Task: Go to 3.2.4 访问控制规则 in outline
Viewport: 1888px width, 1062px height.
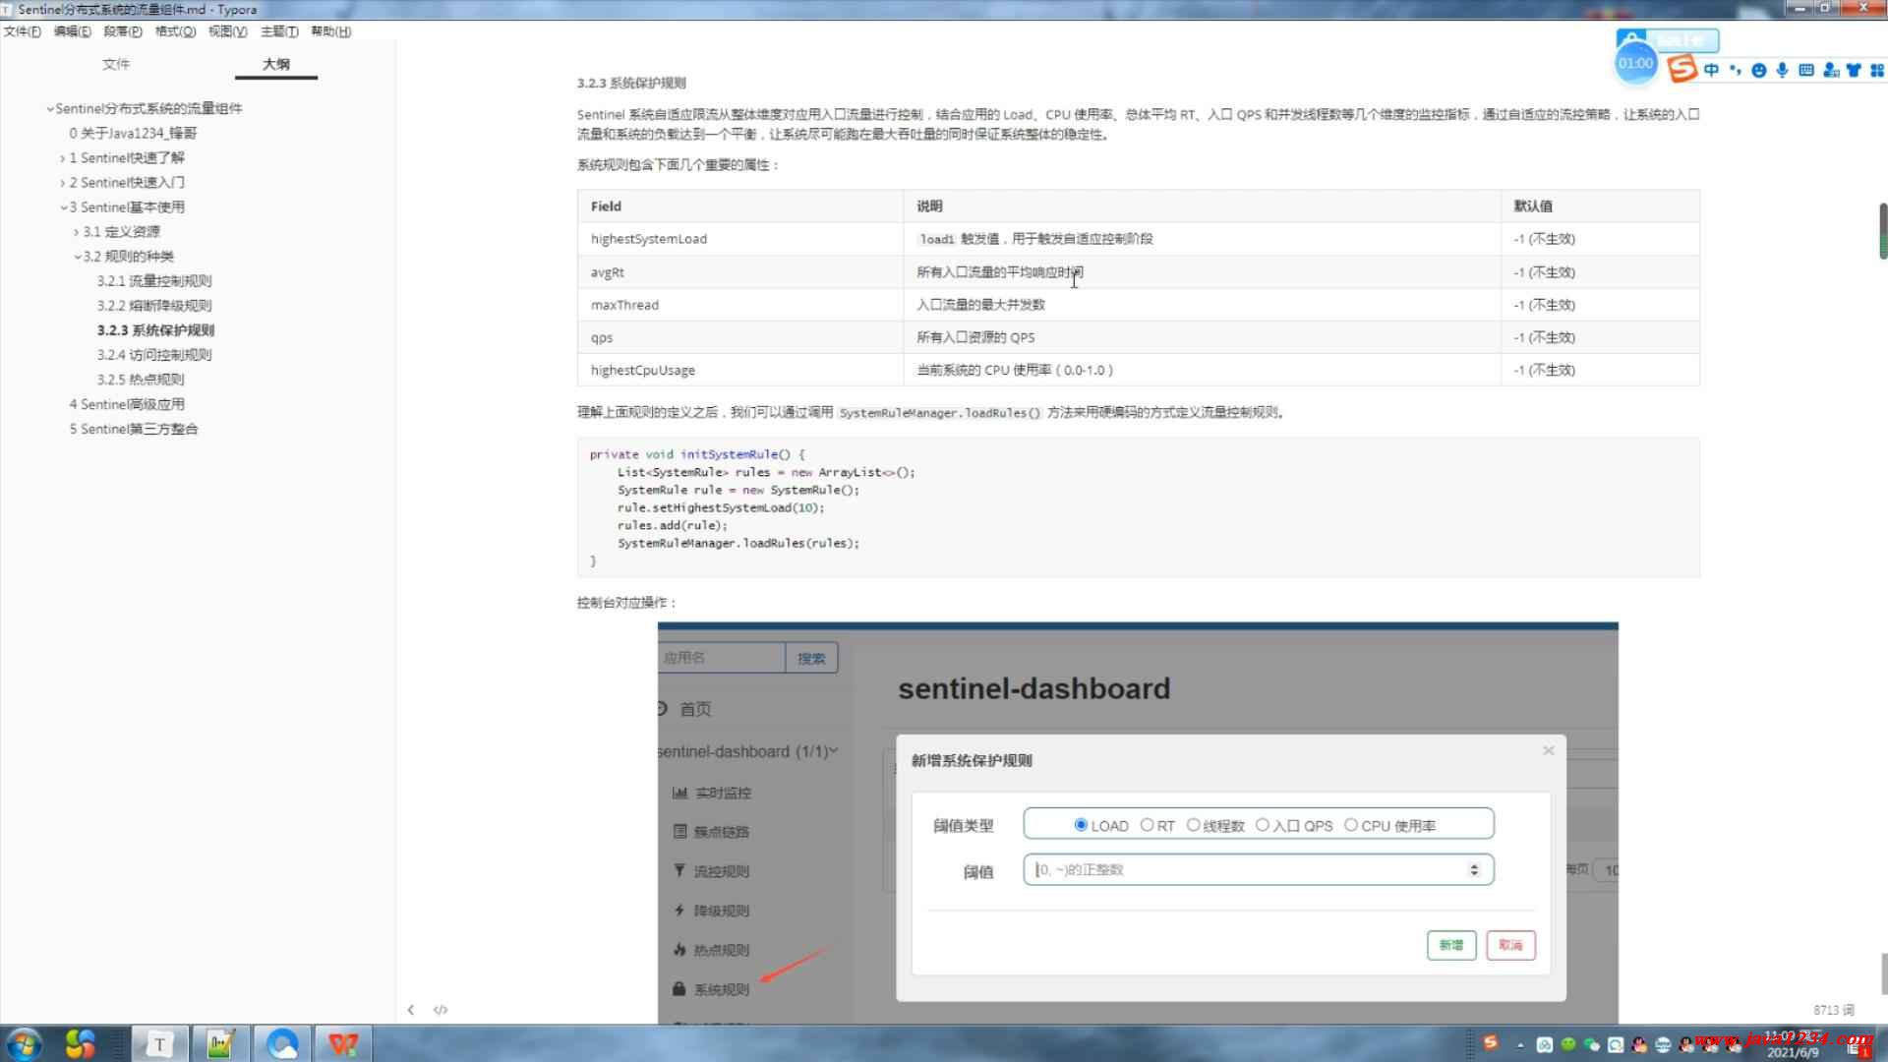Action: [x=154, y=355]
